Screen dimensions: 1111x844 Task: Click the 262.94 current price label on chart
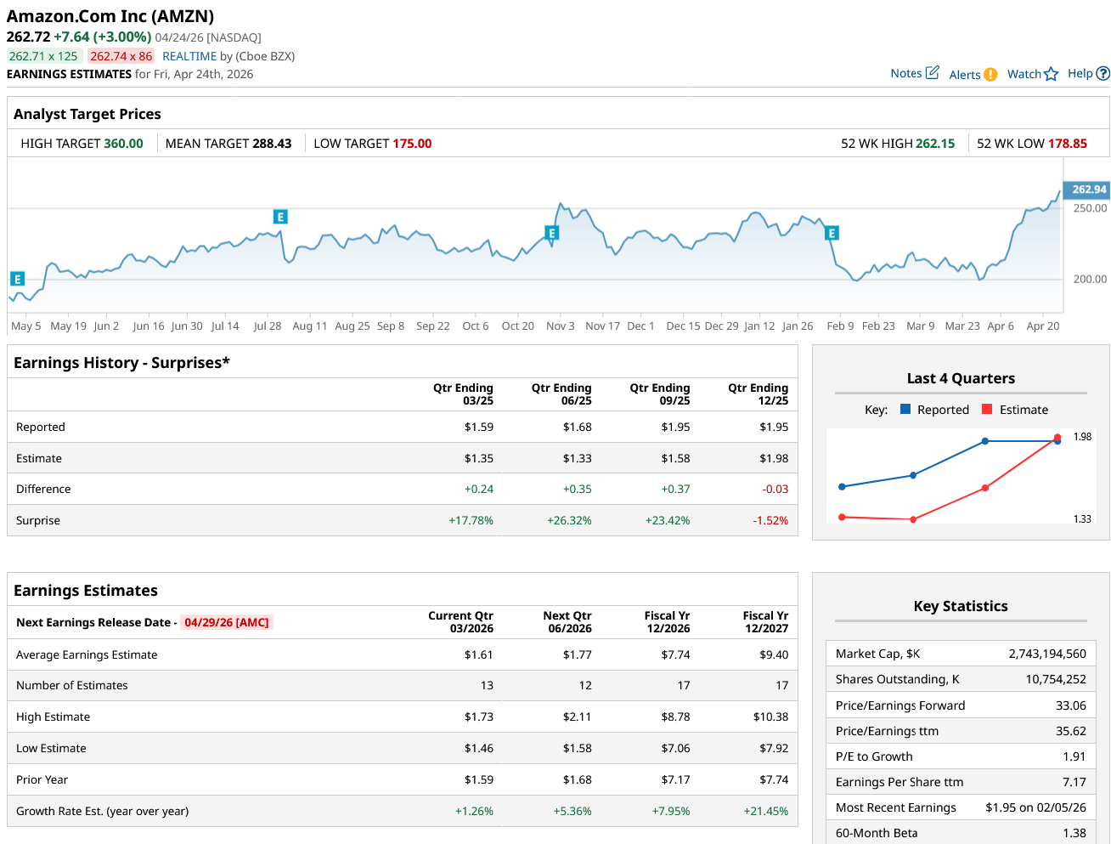[1088, 190]
